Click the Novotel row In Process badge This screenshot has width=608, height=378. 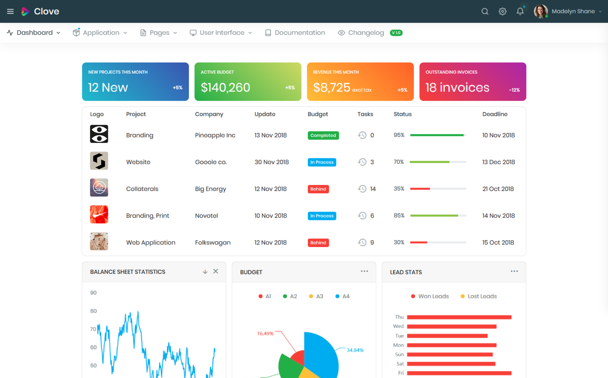click(x=322, y=216)
